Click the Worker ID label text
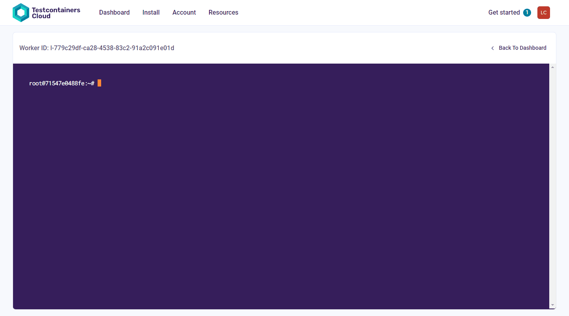This screenshot has height=316, width=569. [34, 48]
